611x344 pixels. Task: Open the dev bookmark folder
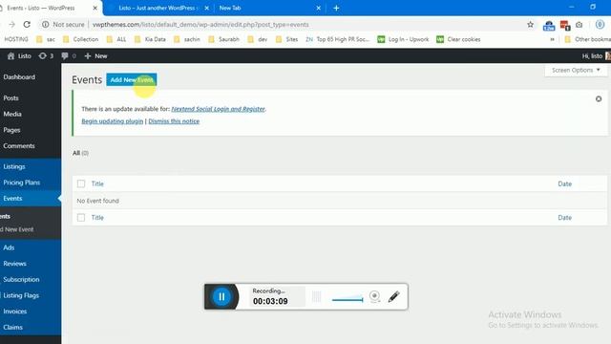point(258,39)
